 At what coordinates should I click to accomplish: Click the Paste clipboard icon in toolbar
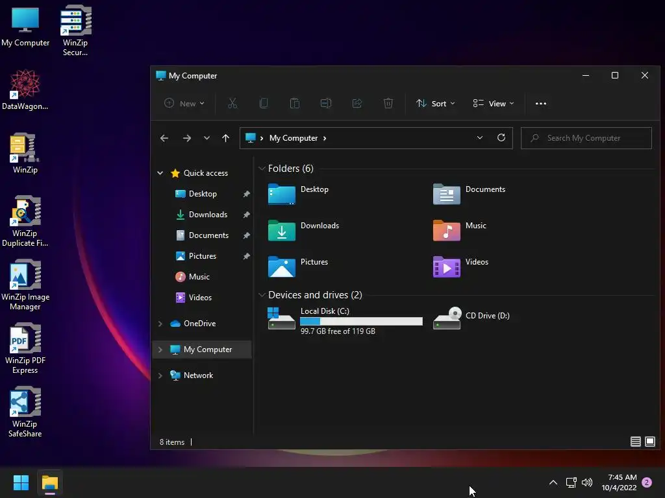295,103
